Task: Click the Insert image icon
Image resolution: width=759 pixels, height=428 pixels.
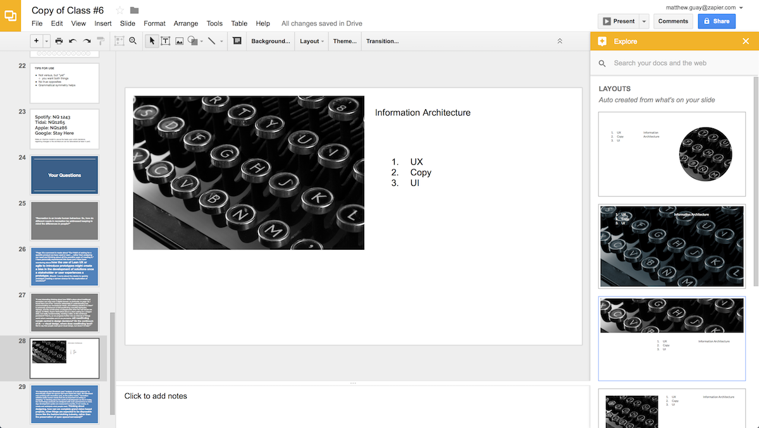Action: (x=180, y=40)
